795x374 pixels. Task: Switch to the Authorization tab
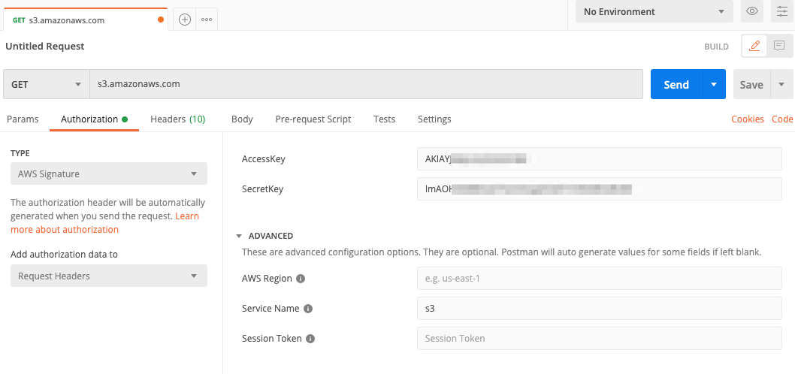coord(95,119)
